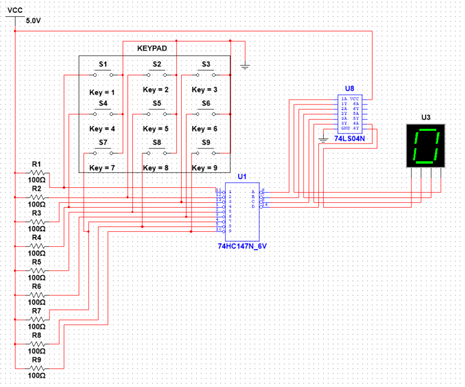Toggle switch S9 in the keypad
This screenshot has height=387, width=465.
[x=206, y=153]
